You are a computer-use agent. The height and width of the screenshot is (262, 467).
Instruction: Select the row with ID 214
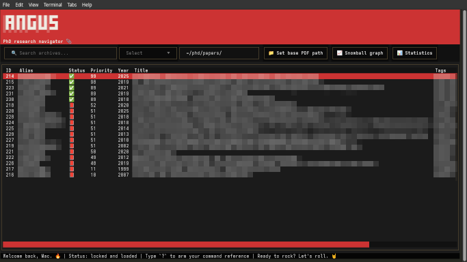point(229,76)
